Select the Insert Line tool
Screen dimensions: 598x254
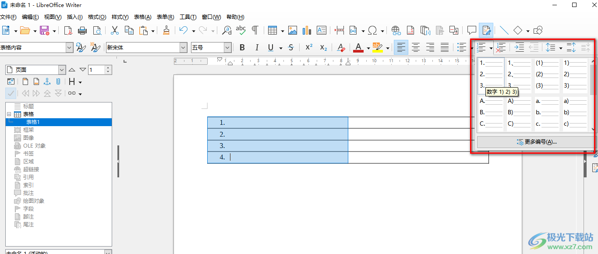pos(504,30)
